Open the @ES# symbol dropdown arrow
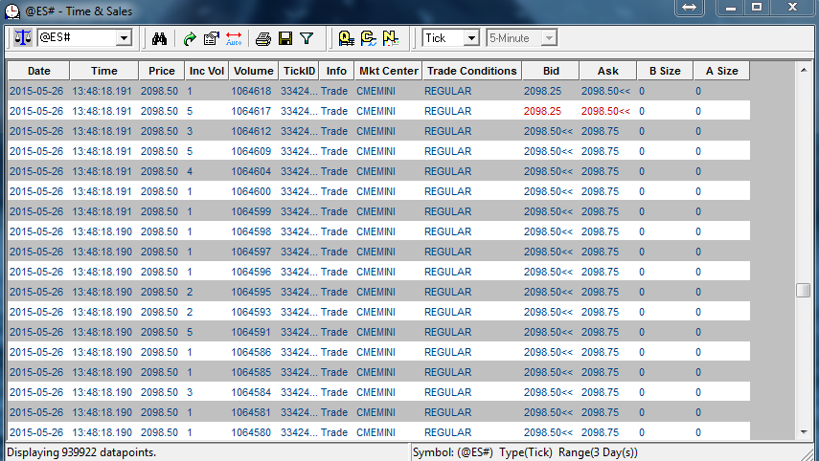819x461 pixels. [124, 38]
